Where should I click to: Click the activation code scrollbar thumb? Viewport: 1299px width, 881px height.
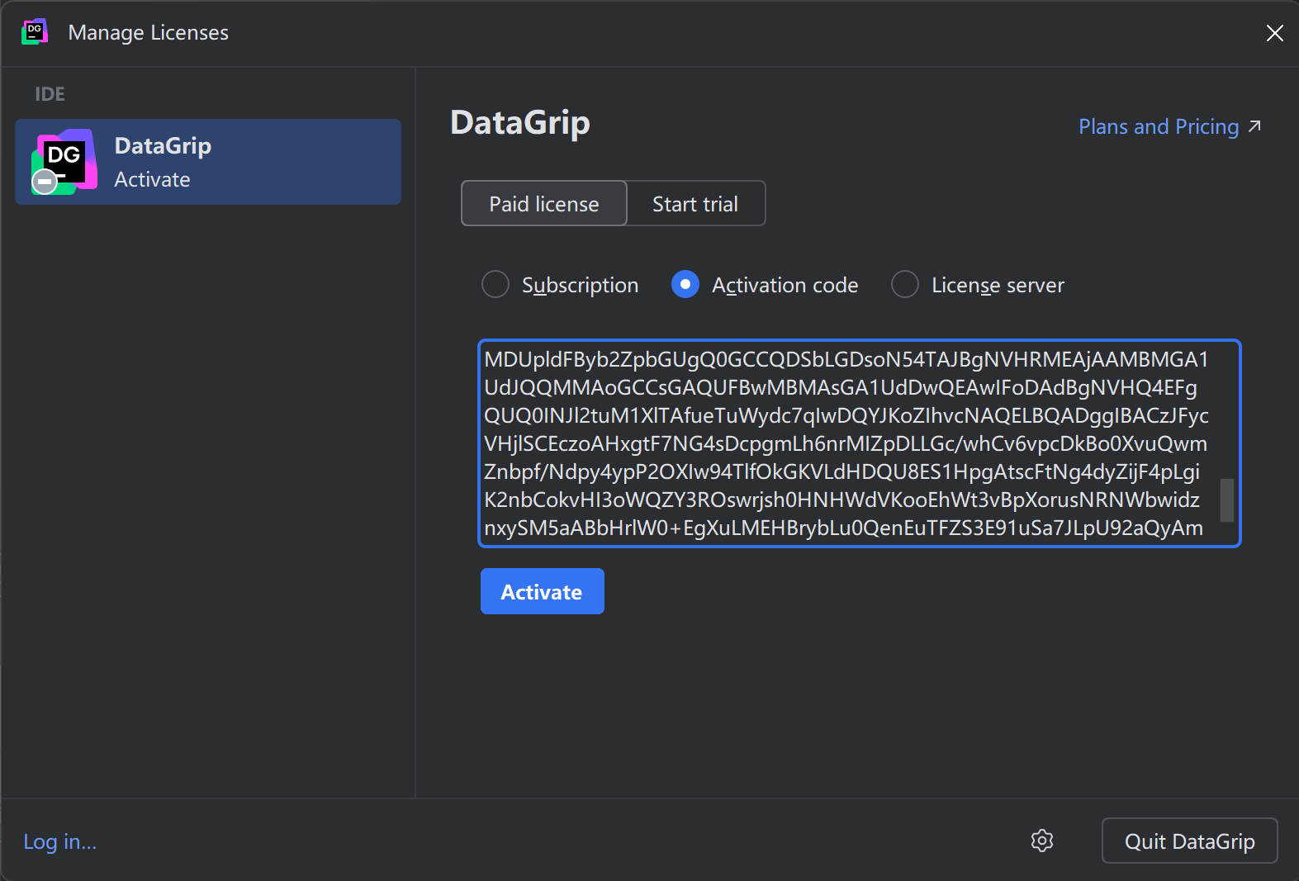1226,500
